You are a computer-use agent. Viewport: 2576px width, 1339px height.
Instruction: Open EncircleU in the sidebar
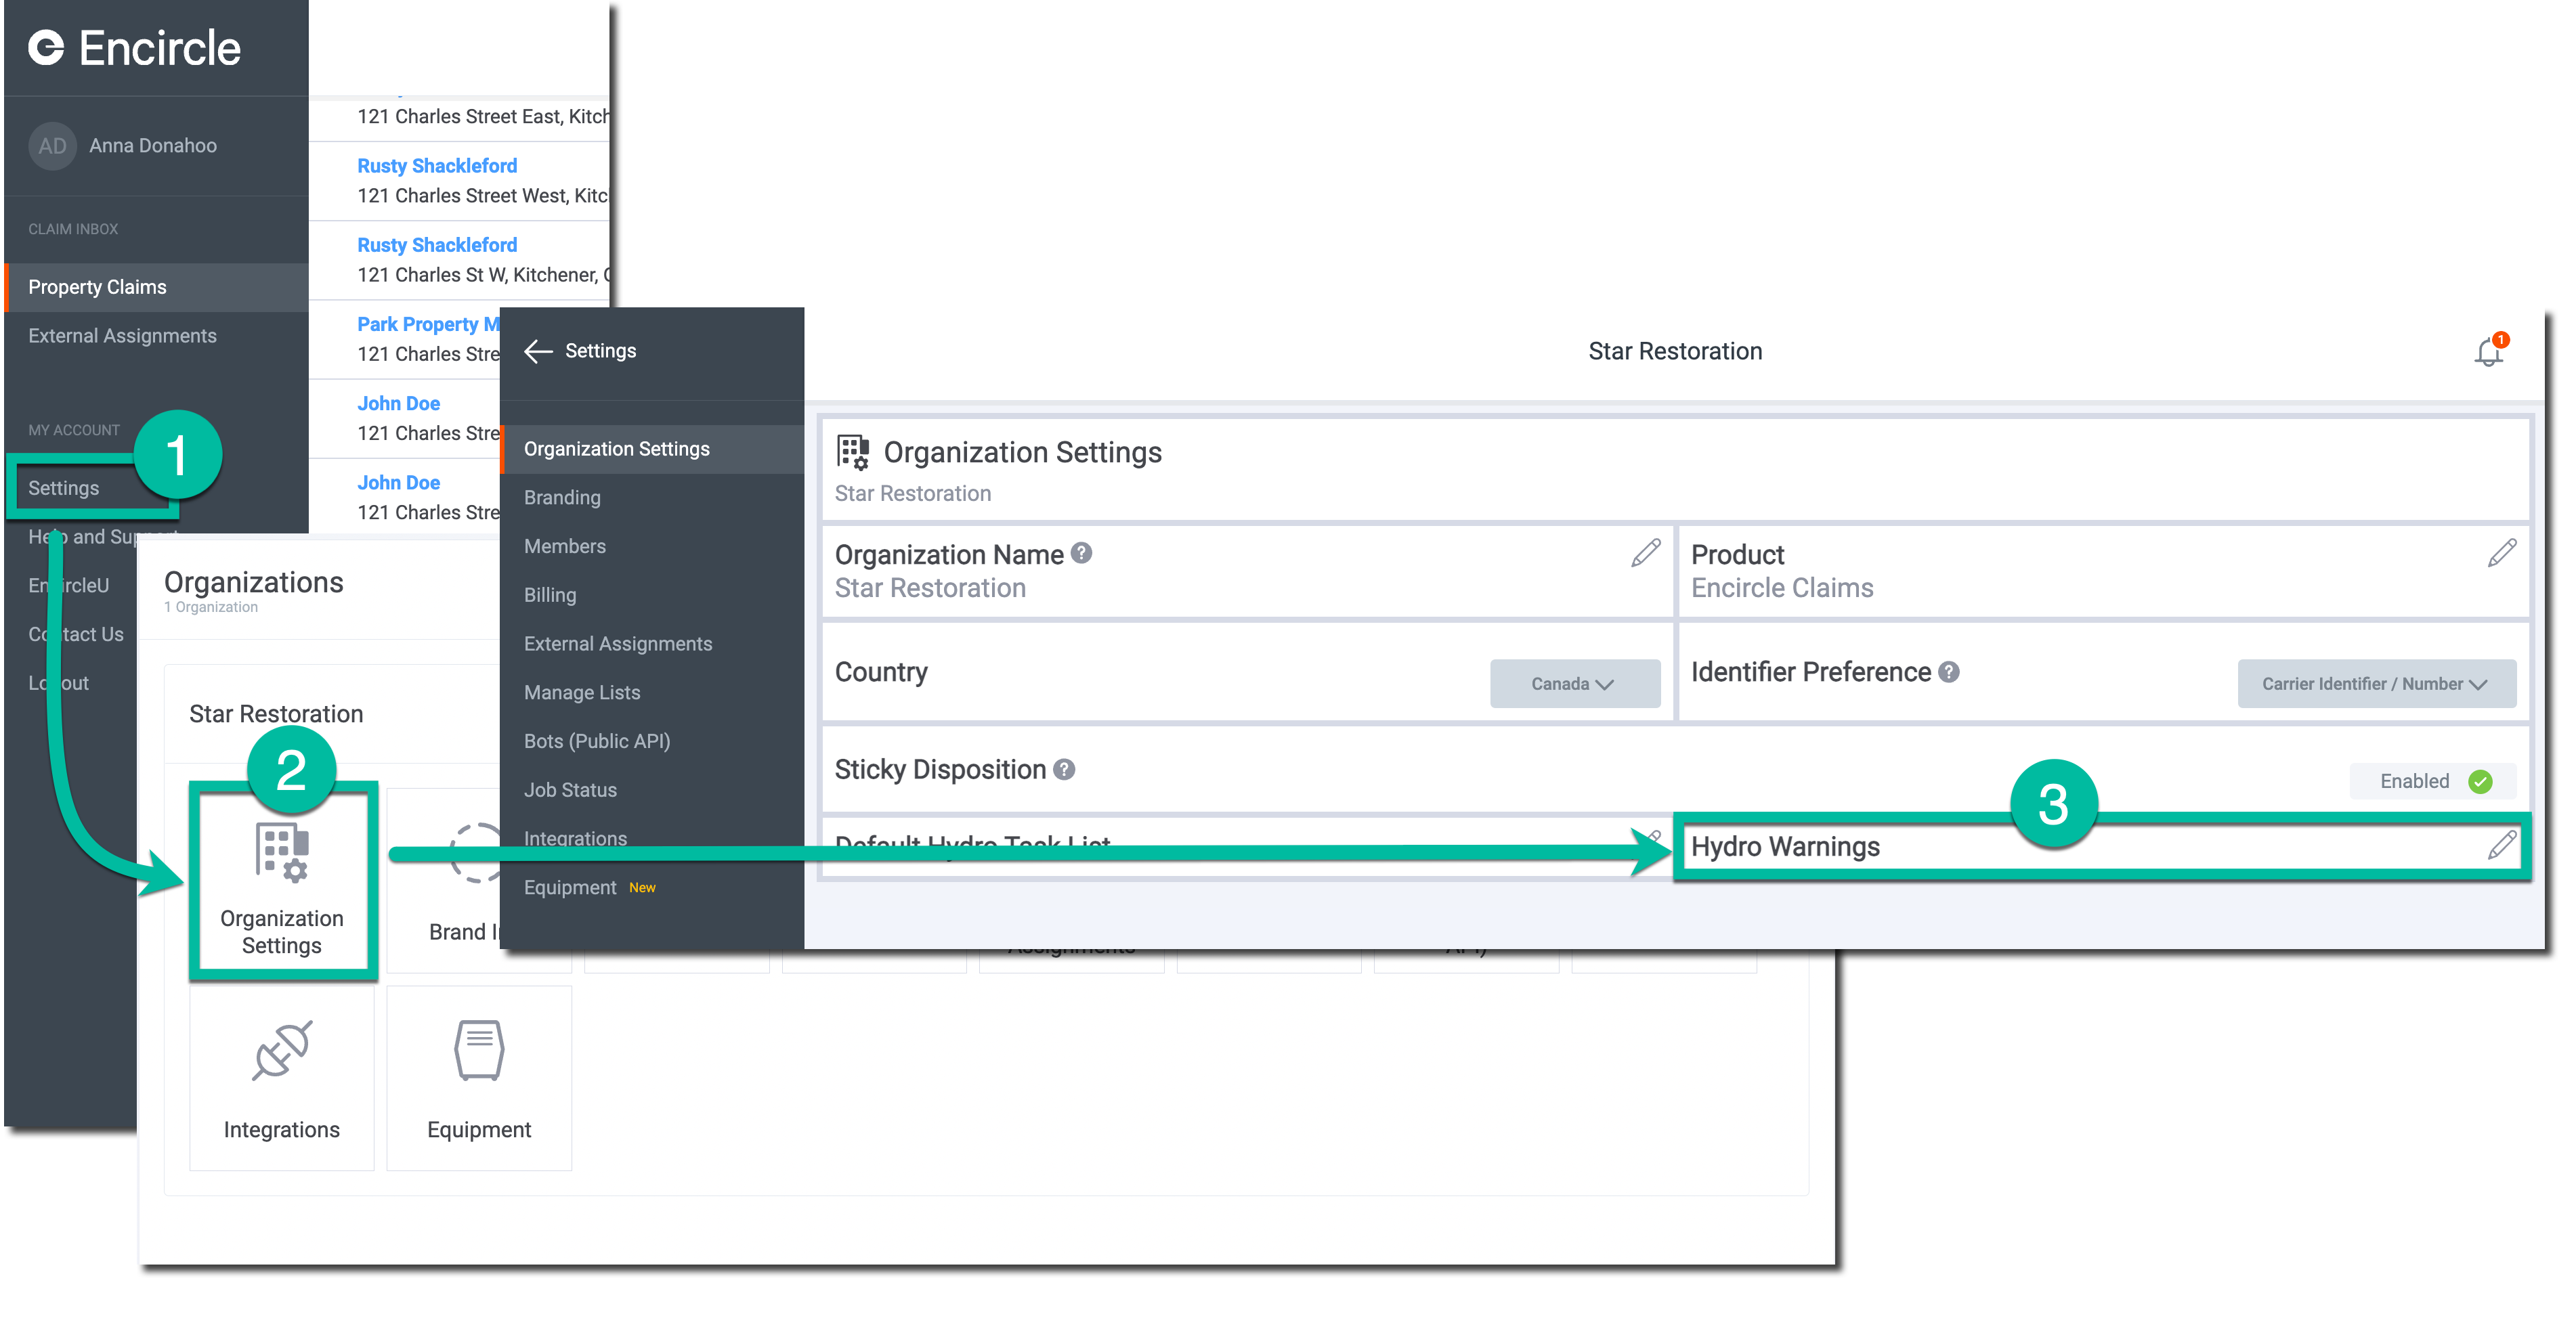(68, 585)
